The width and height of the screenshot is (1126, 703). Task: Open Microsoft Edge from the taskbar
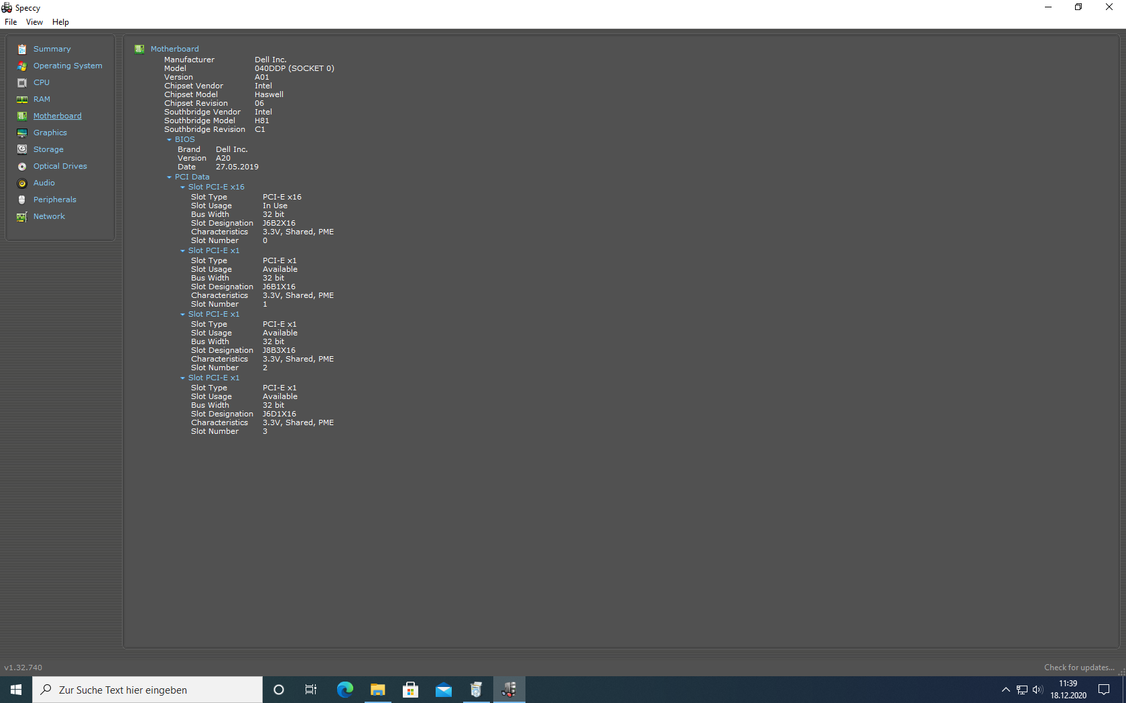[x=345, y=690]
